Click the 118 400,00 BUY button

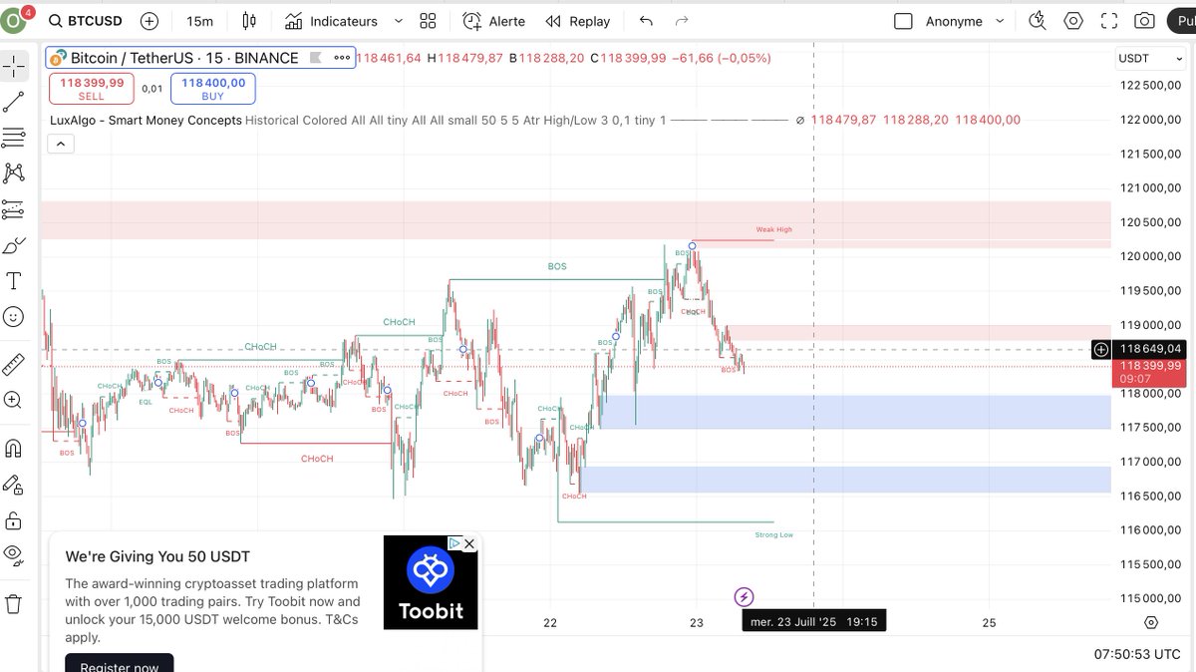click(x=212, y=89)
